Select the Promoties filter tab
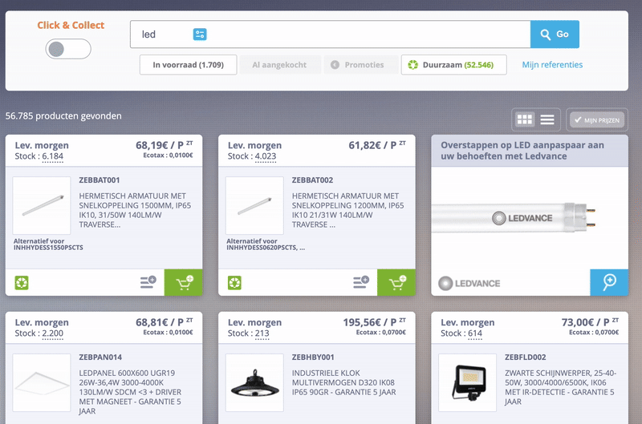642x424 pixels. 360,65
